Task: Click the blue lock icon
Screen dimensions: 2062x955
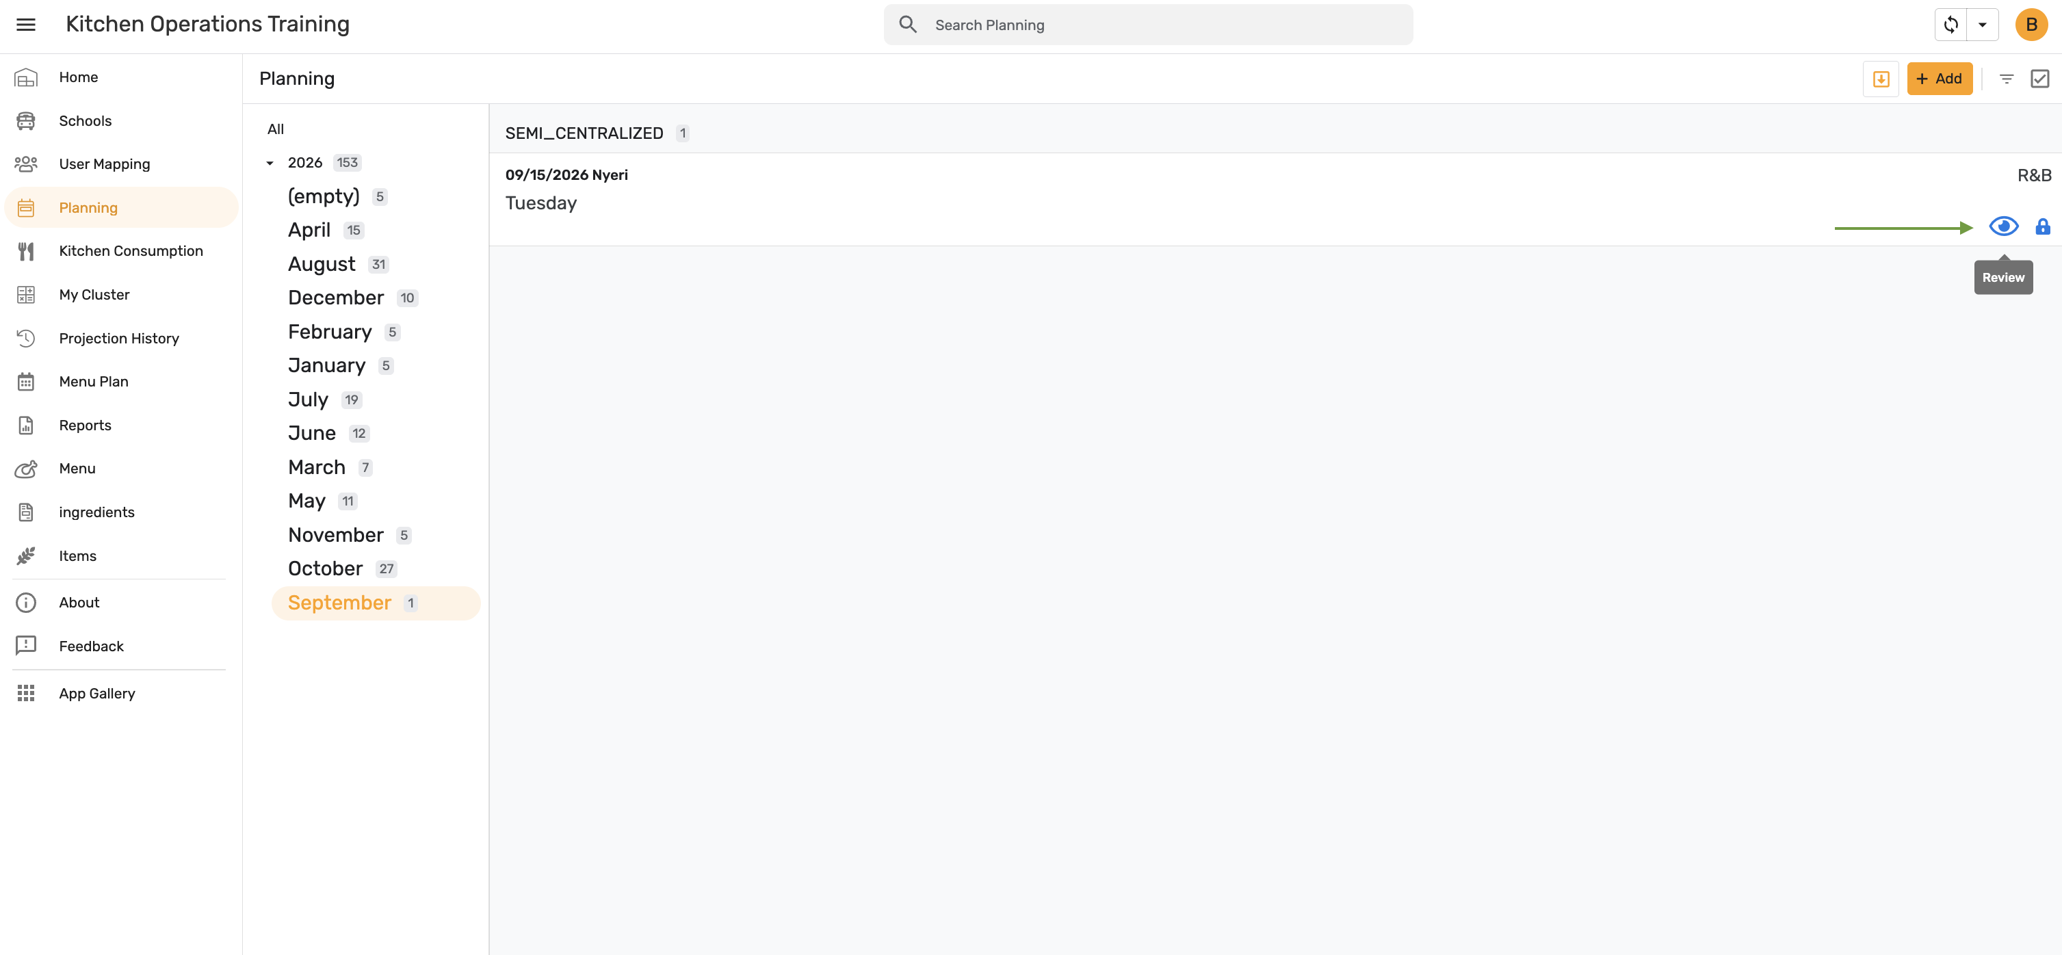Action: click(2042, 226)
